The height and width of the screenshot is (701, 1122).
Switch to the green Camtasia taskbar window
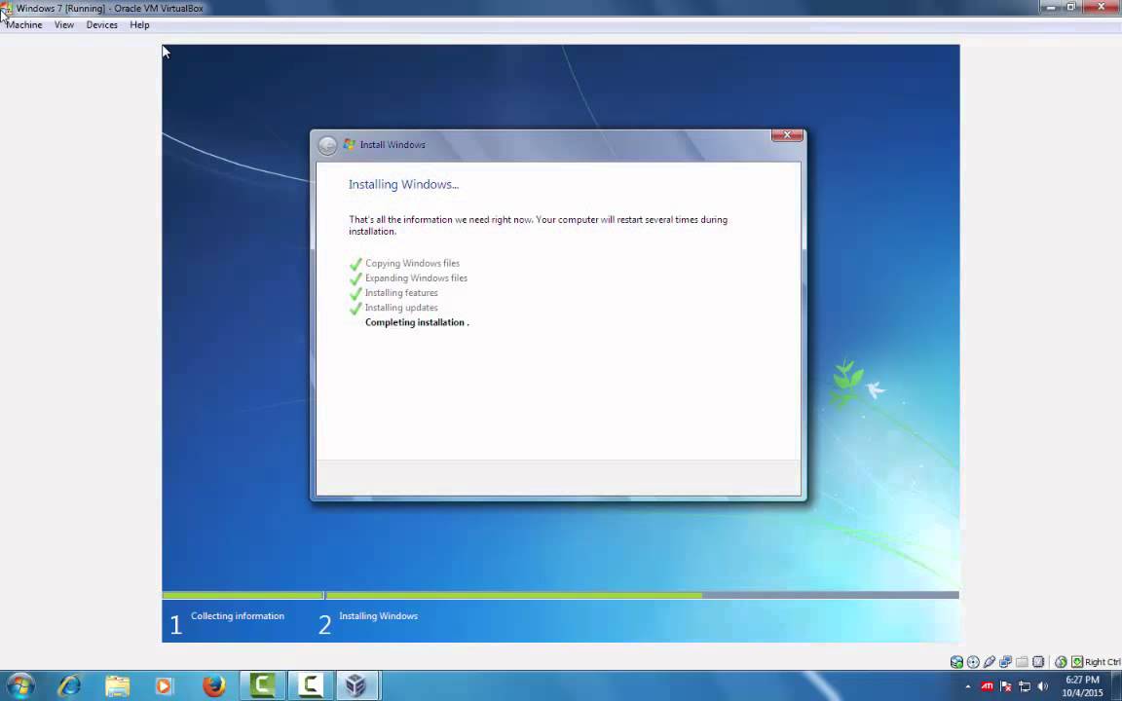point(262,686)
